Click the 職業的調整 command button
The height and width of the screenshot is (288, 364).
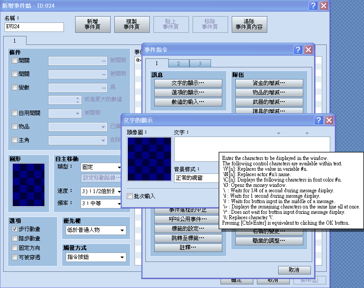(x=269, y=241)
